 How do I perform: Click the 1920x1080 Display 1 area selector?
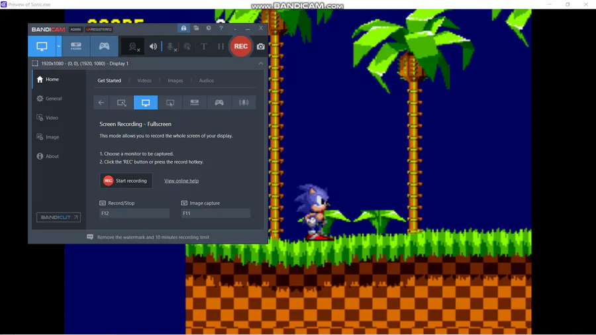pos(81,64)
